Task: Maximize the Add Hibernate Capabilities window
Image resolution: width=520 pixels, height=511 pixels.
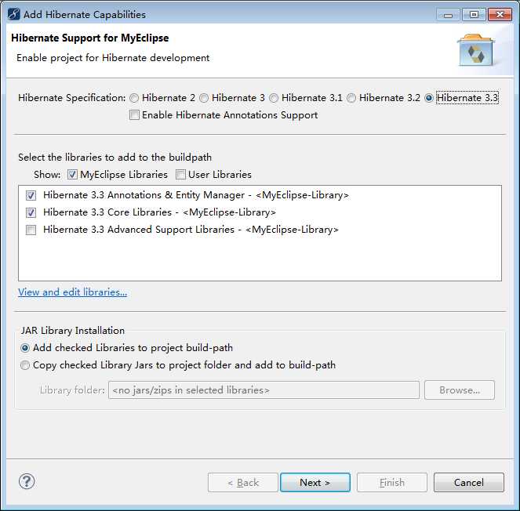Action: click(x=474, y=15)
